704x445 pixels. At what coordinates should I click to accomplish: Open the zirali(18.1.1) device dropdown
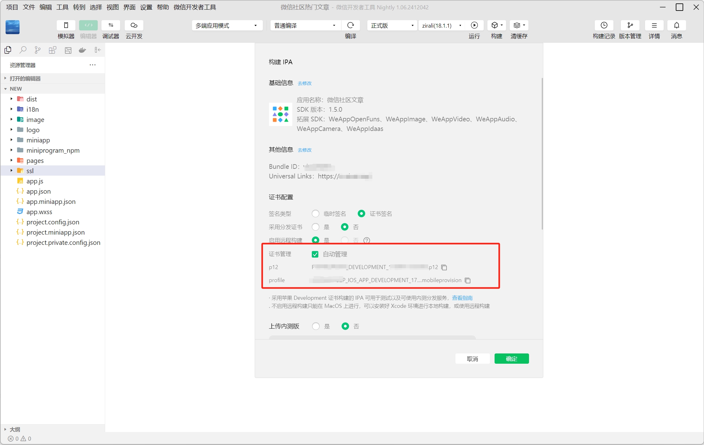click(x=442, y=25)
